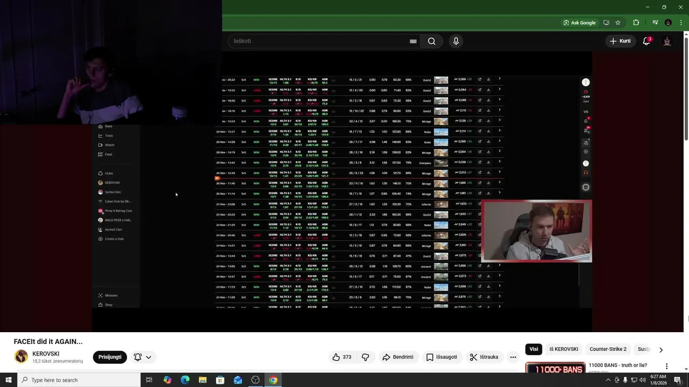Launch Copilot from the taskbar
This screenshot has height=387, width=689.
[x=167, y=380]
